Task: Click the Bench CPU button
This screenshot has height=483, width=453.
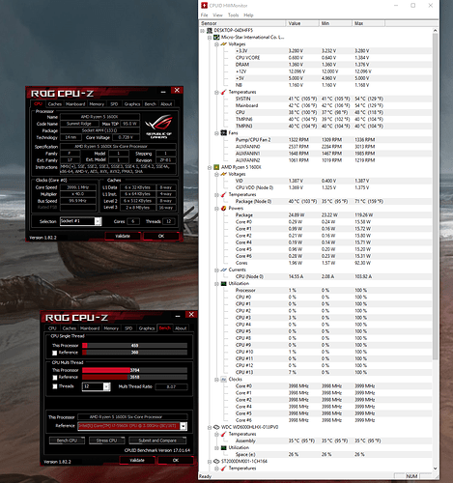Action: click(x=67, y=440)
